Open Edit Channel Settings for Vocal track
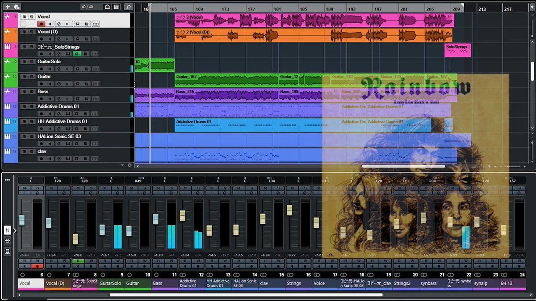 [x=59, y=24]
